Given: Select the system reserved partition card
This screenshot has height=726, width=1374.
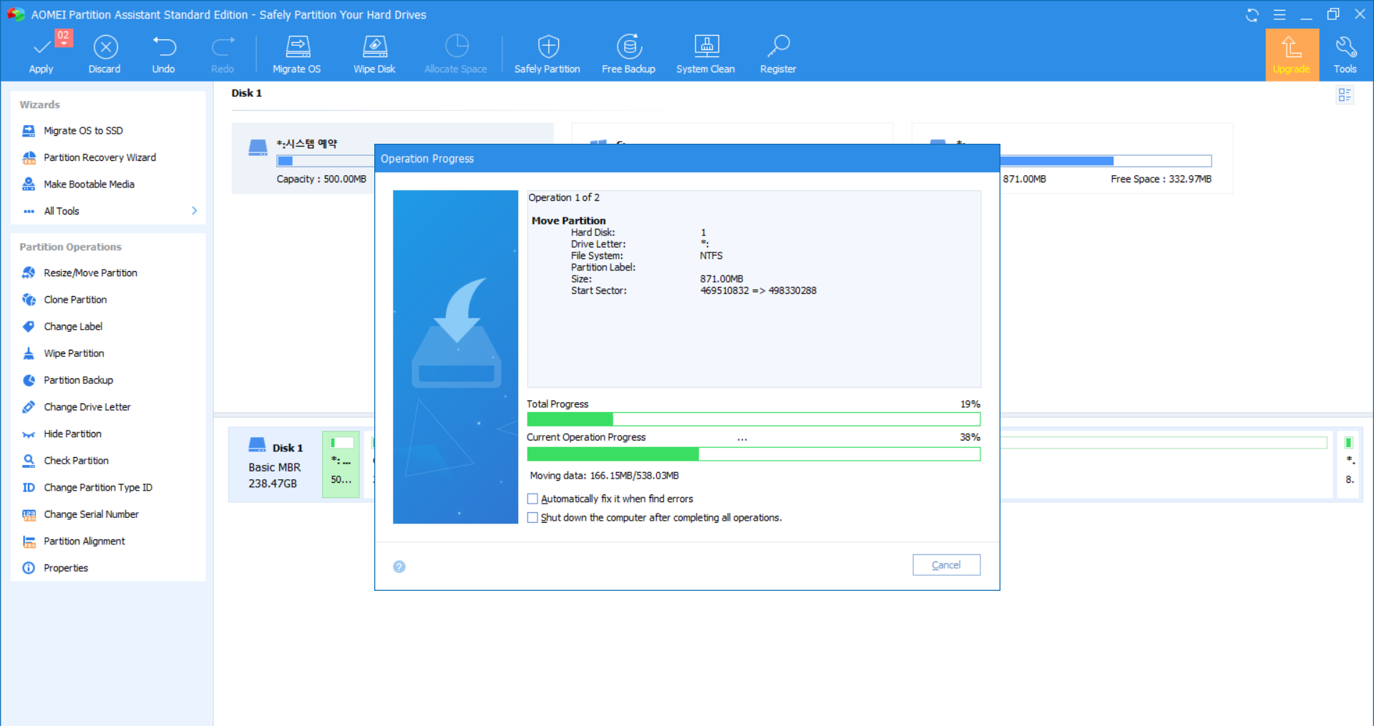Looking at the screenshot, I should (x=303, y=159).
